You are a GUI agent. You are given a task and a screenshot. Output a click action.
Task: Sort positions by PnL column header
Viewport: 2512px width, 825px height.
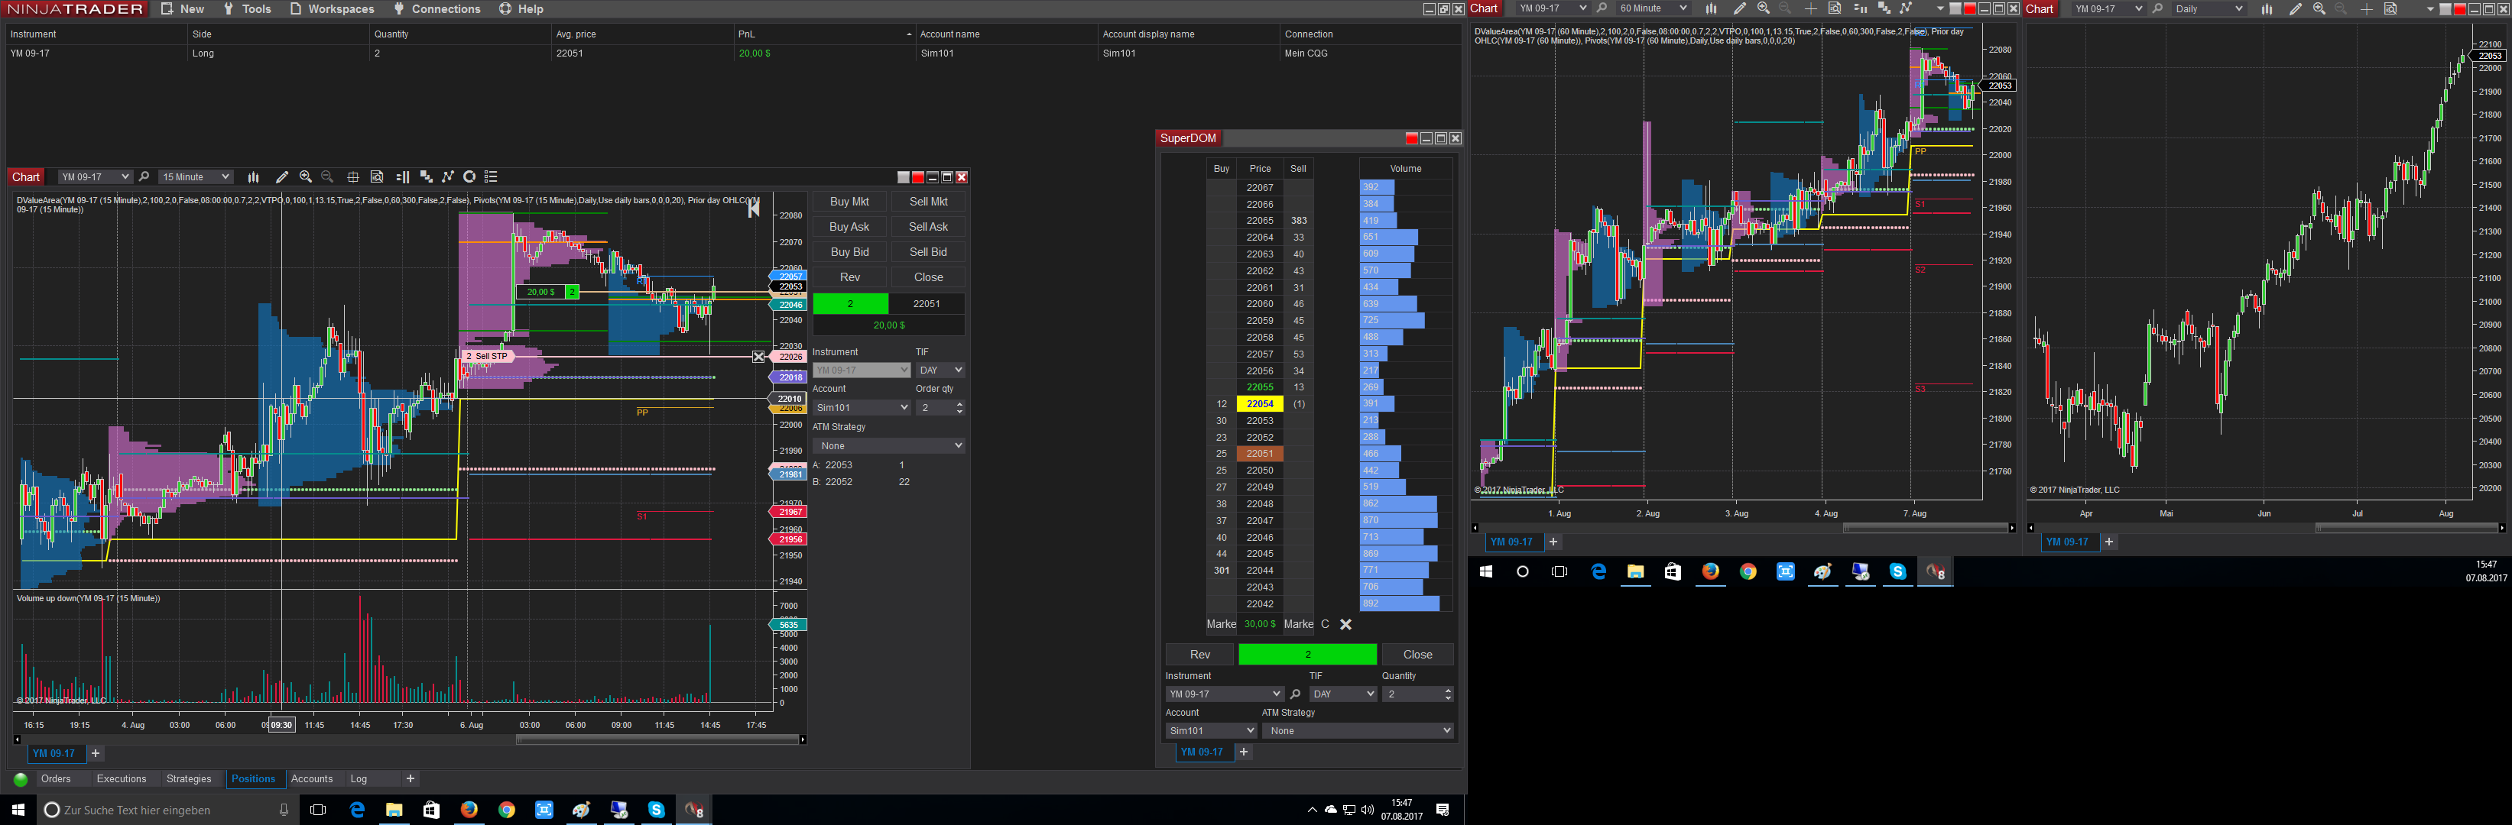(824, 34)
